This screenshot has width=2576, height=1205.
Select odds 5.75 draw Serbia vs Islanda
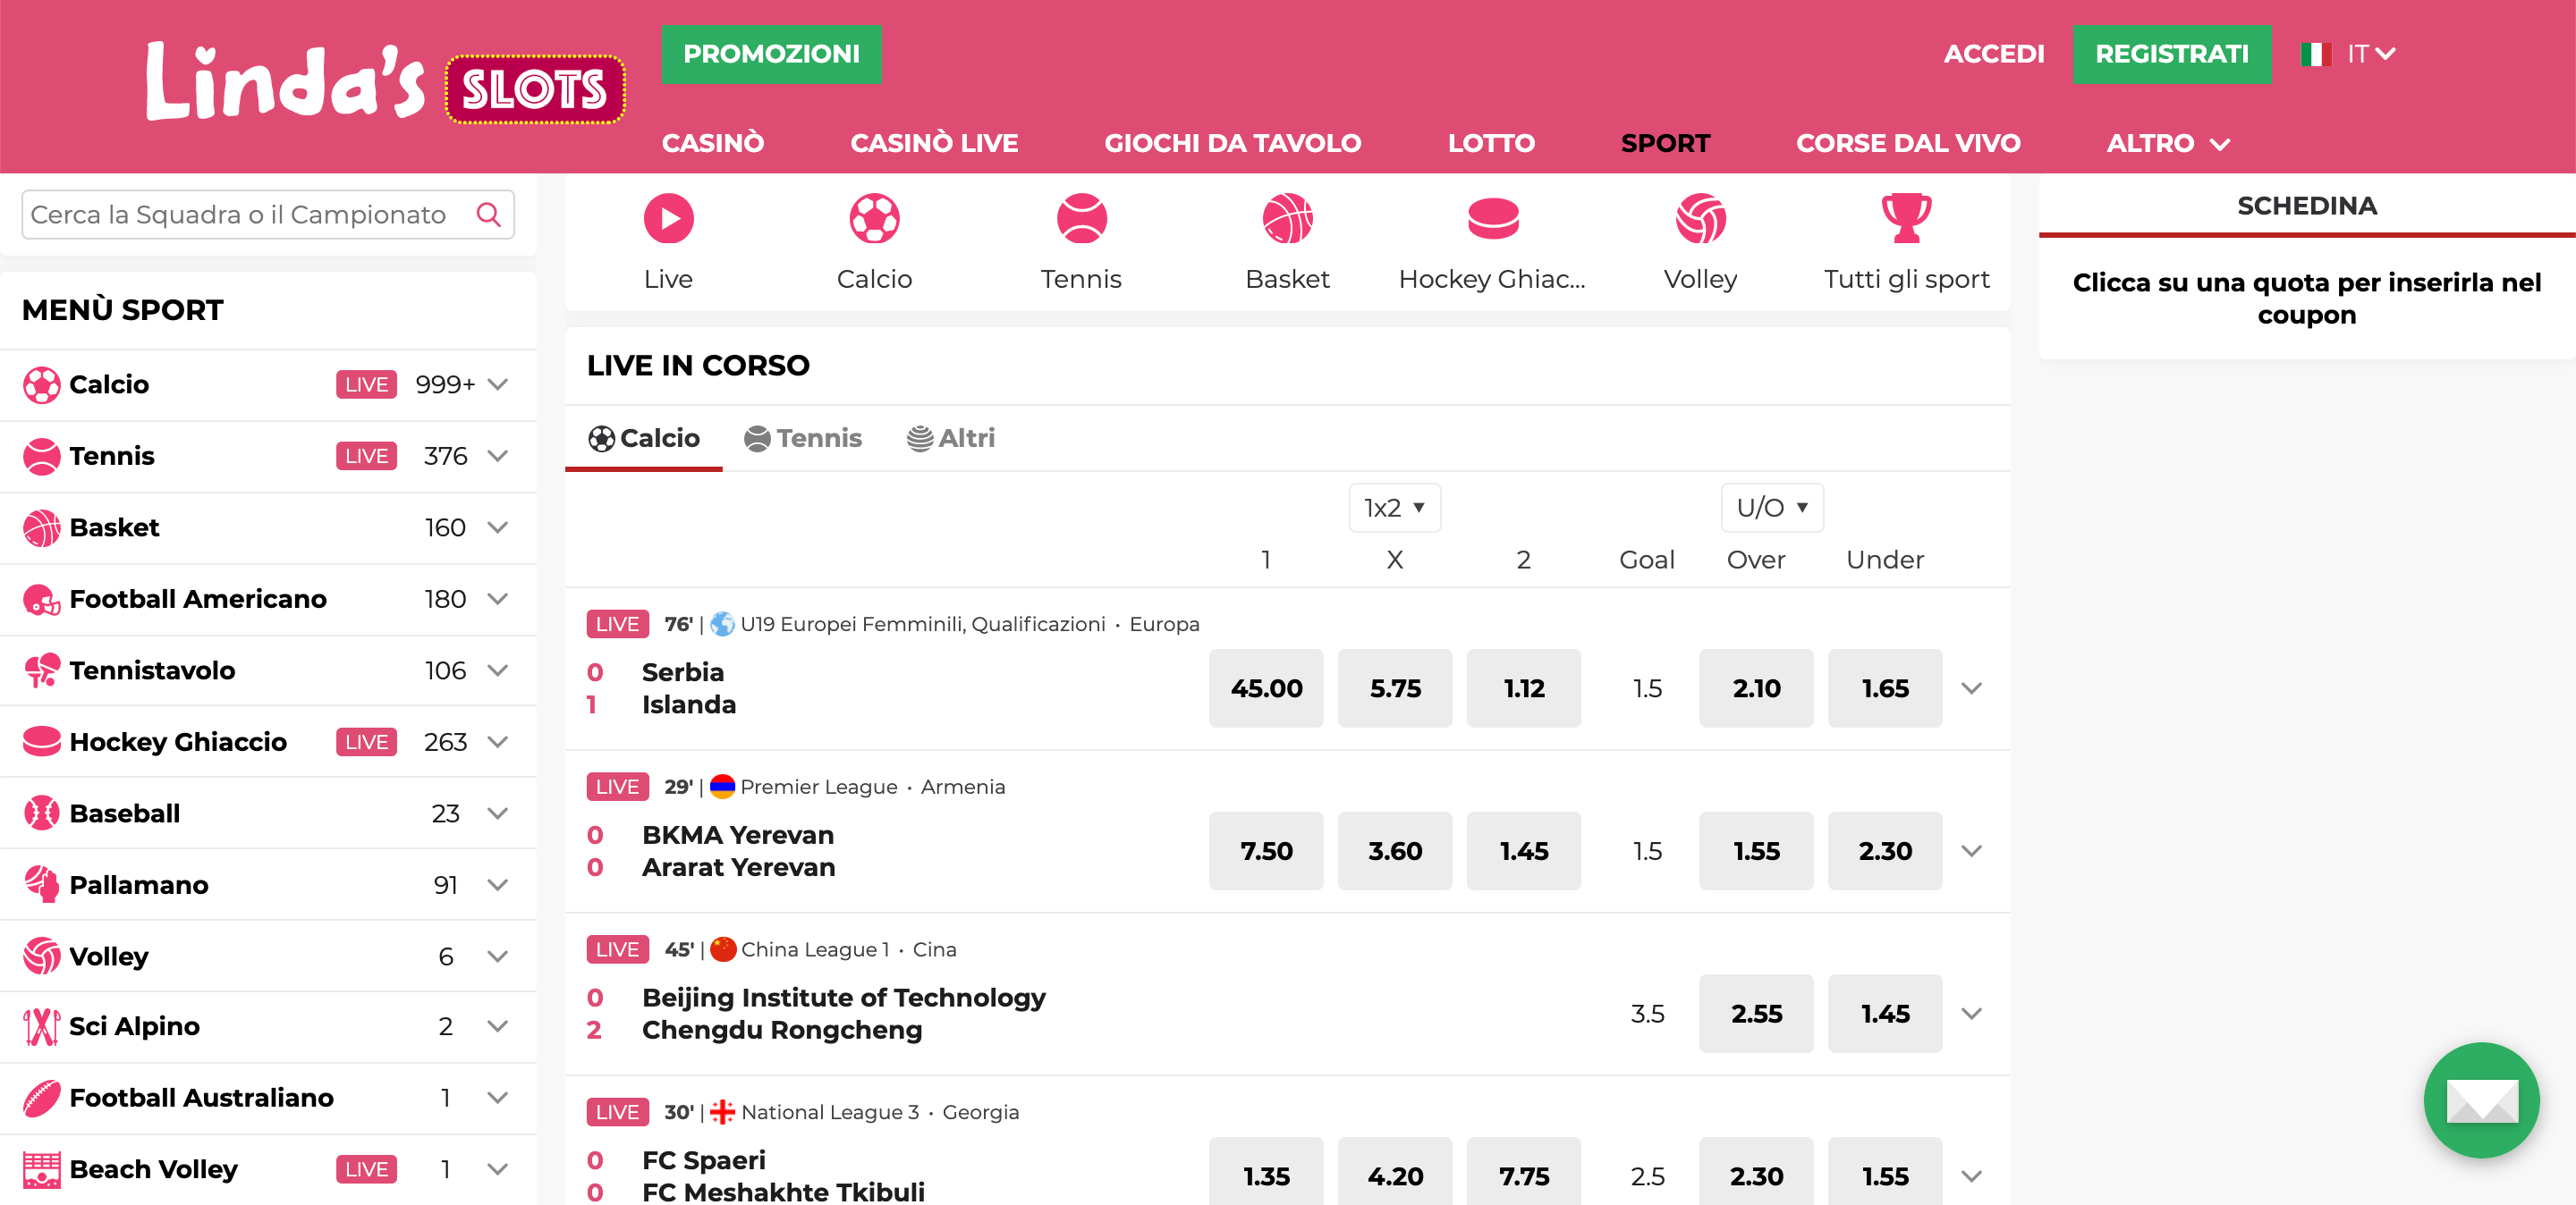click(1394, 688)
